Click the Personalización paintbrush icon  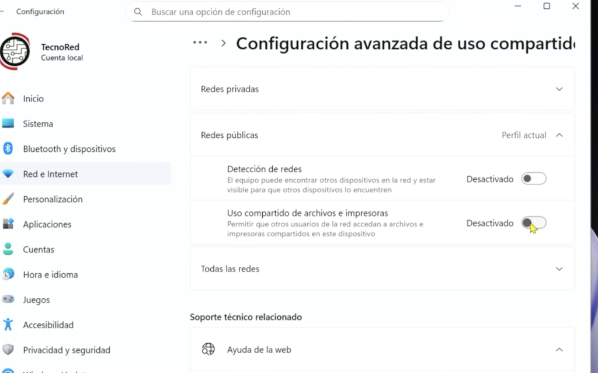[8, 199]
